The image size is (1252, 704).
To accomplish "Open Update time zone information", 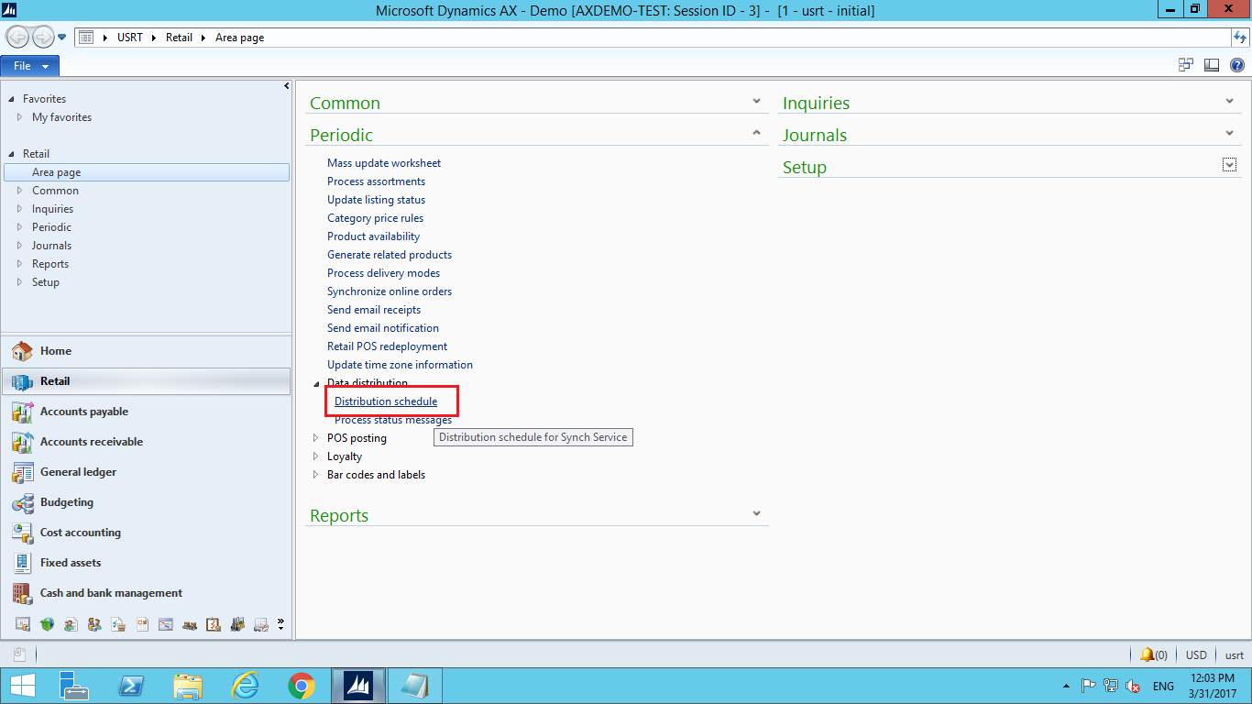I will pyautogui.click(x=400, y=365).
